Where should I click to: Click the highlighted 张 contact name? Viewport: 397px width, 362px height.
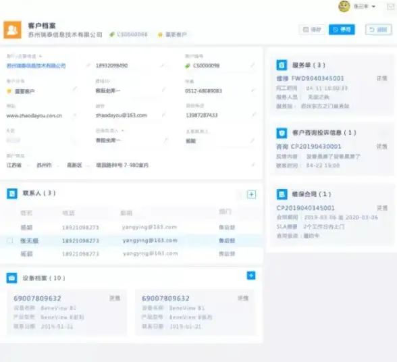coord(30,240)
